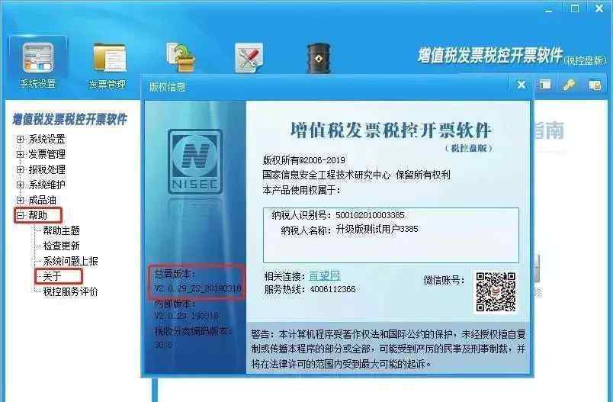Screen dimensions: 613x402
Task: Click the wrench and pencil maintenance icon
Action: (x=249, y=58)
